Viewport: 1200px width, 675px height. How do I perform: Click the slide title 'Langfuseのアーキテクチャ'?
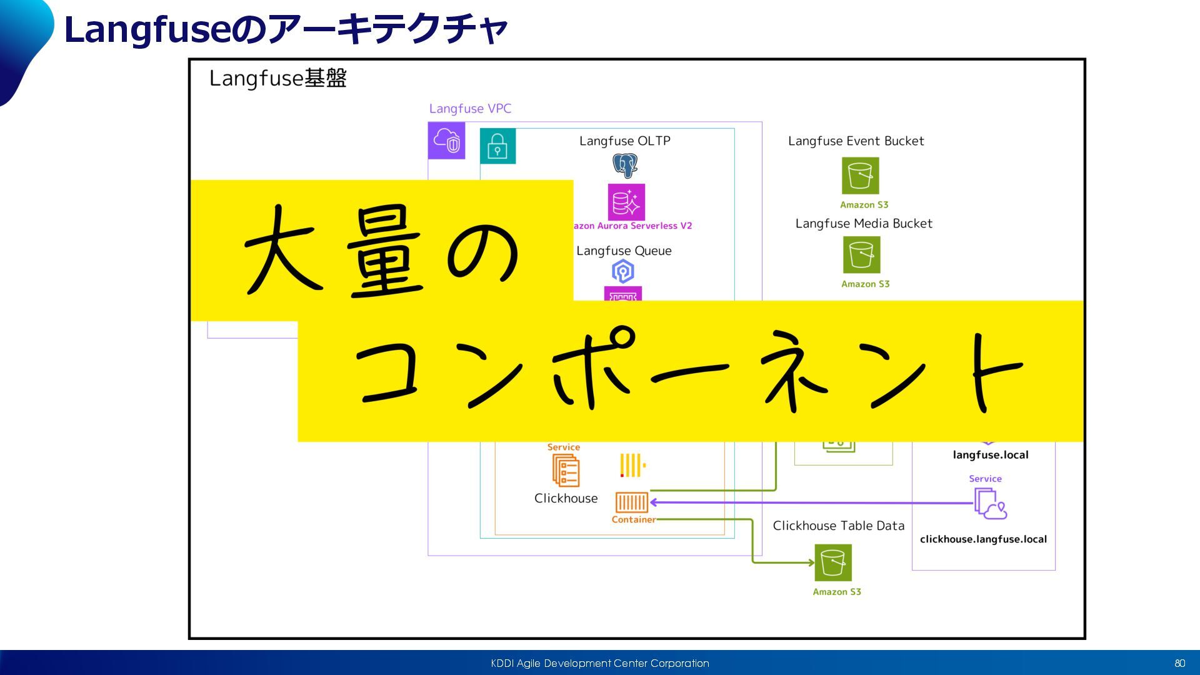click(x=286, y=29)
